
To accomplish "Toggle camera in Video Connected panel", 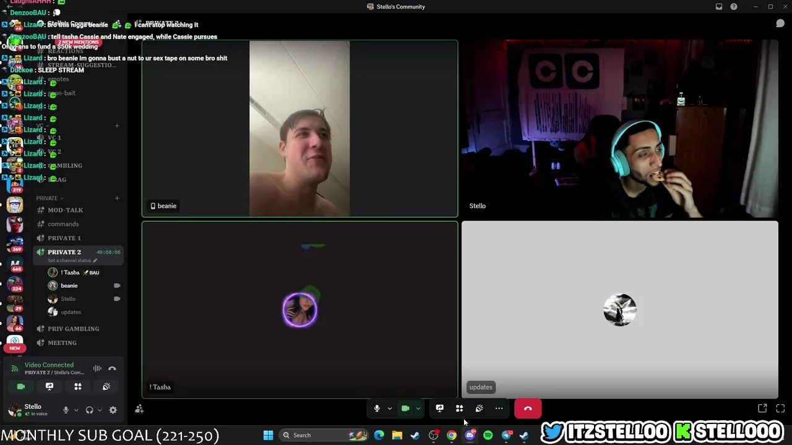I will tap(21, 386).
